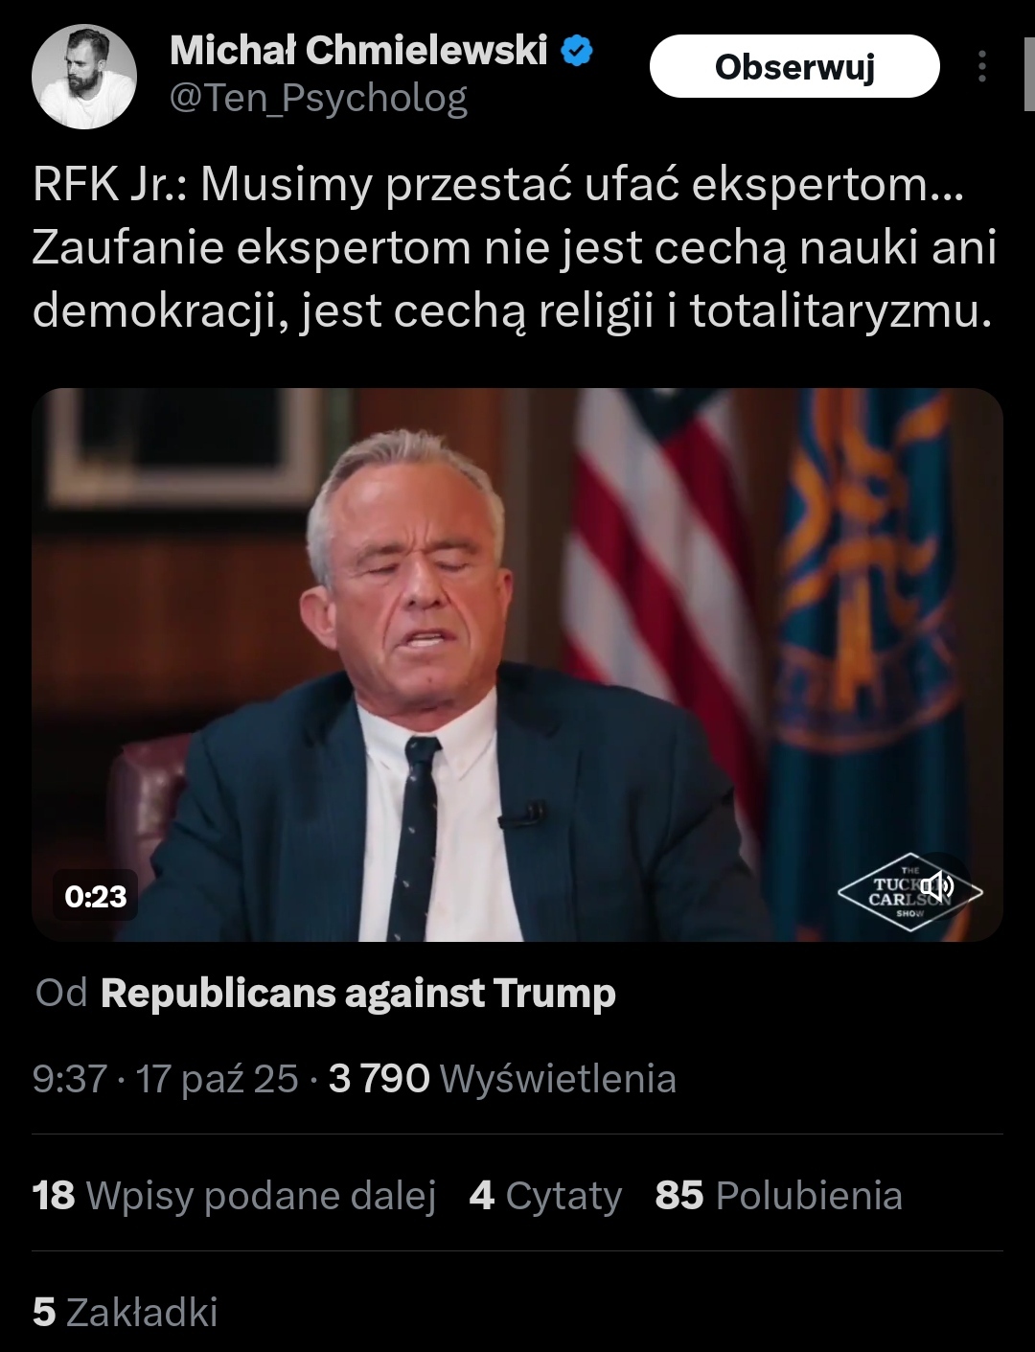Click the Obserwuj follow button
The image size is (1035, 1352).
[x=794, y=66]
